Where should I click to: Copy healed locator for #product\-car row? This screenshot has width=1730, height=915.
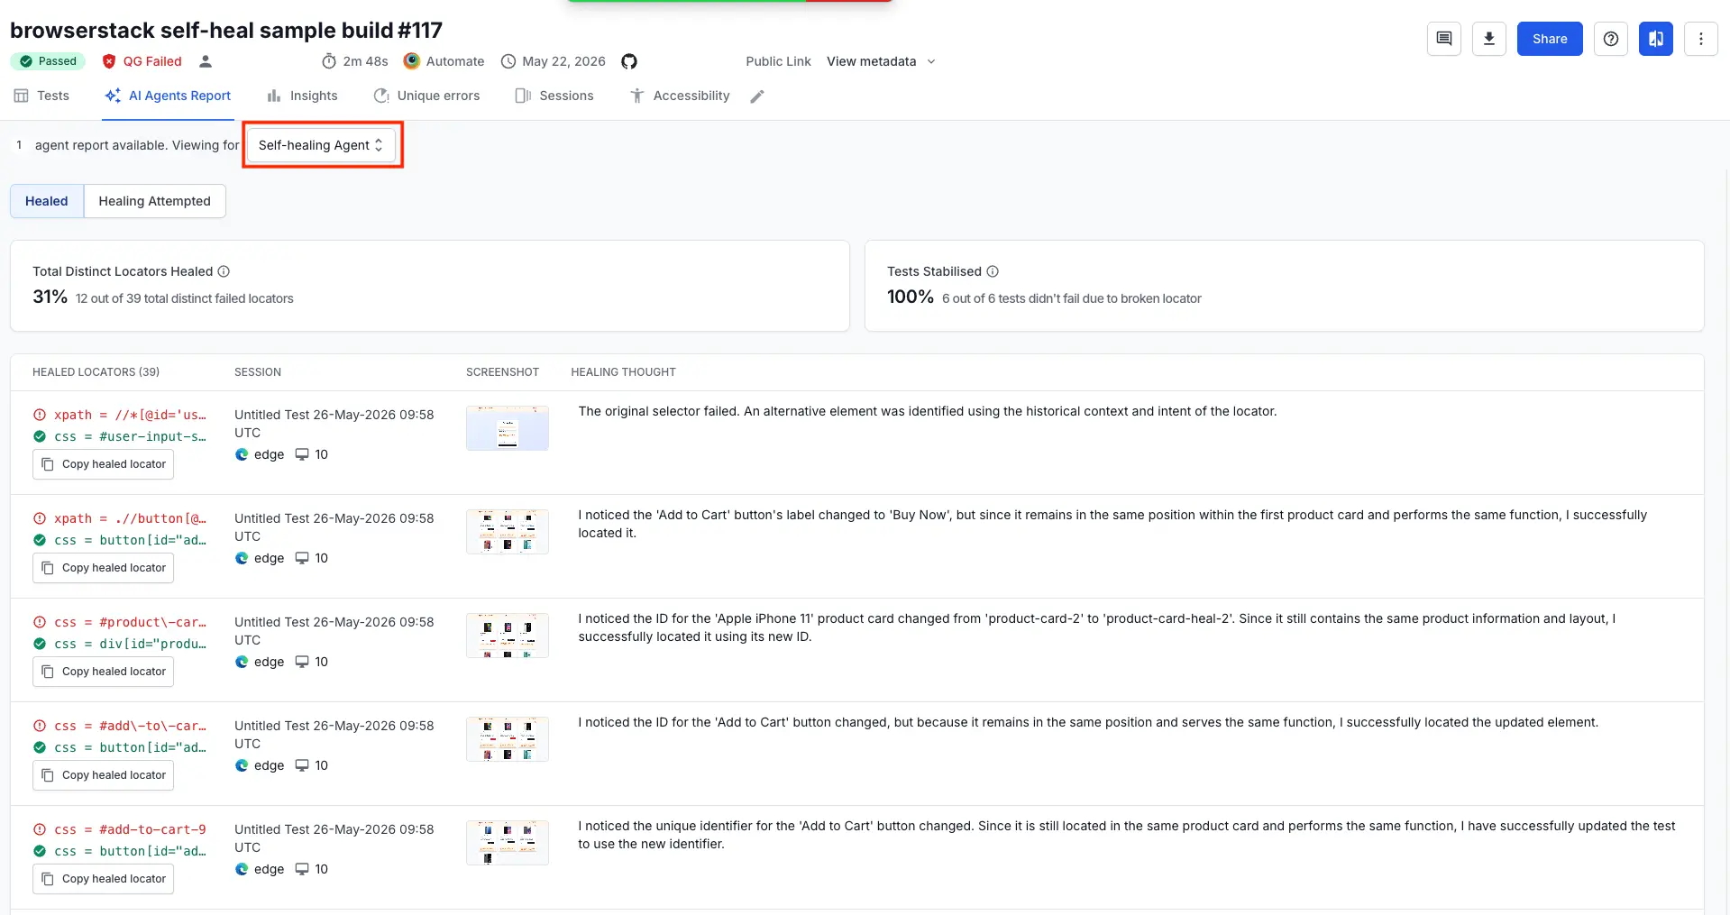[103, 672]
